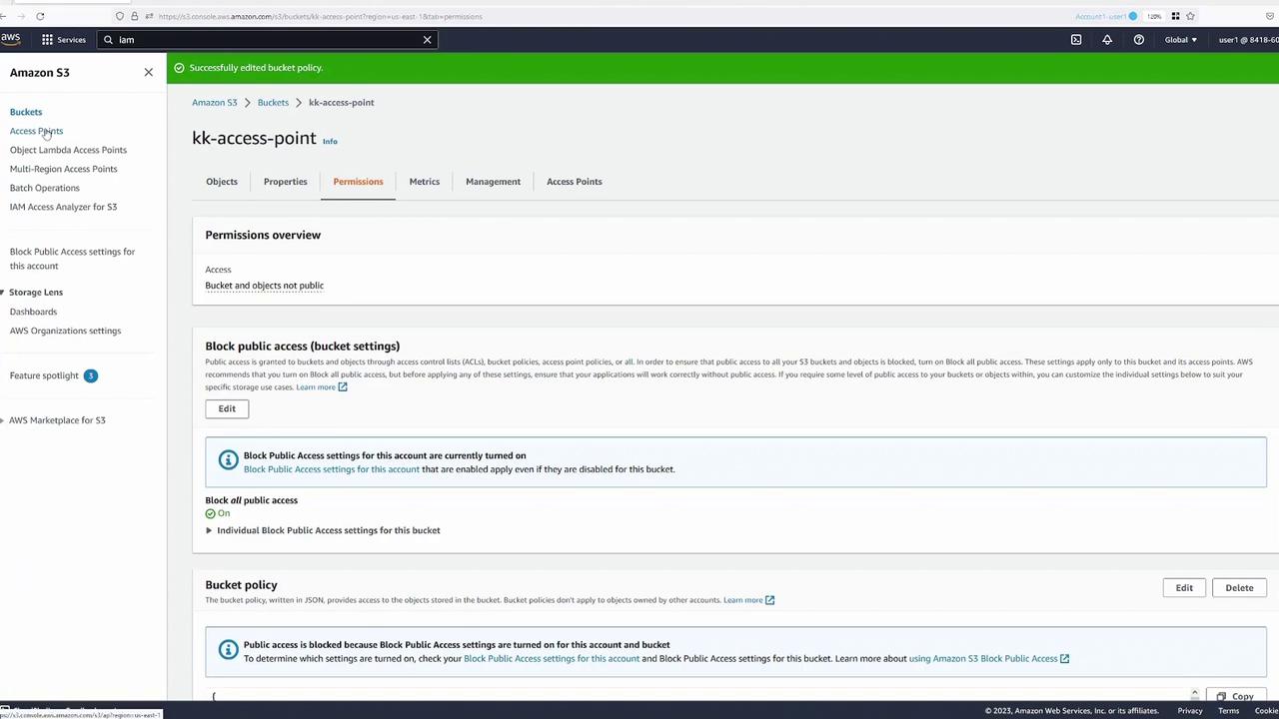Viewport: 1279px width, 719px height.
Task: Click Learn more in Bucket policy description
Action: (x=748, y=600)
